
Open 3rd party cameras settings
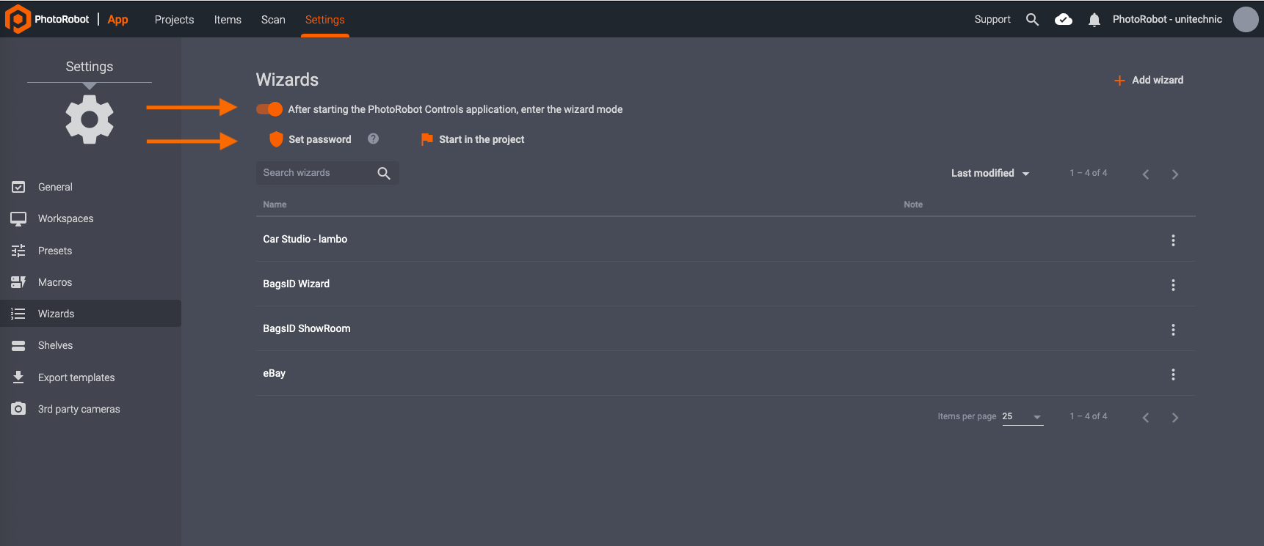pos(79,409)
